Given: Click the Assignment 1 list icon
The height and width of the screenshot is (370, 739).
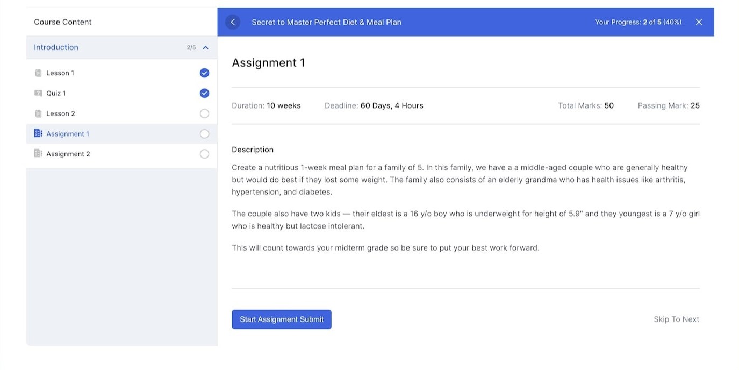Looking at the screenshot, I should (x=38, y=133).
